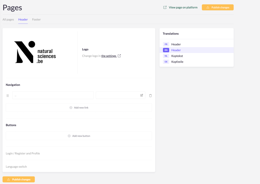Select the EN Header translation
This screenshot has height=184, width=260.
176,50
